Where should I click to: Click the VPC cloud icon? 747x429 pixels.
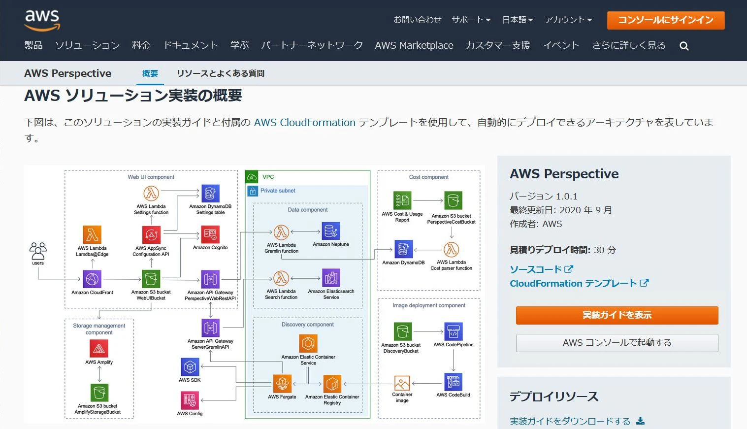(252, 177)
